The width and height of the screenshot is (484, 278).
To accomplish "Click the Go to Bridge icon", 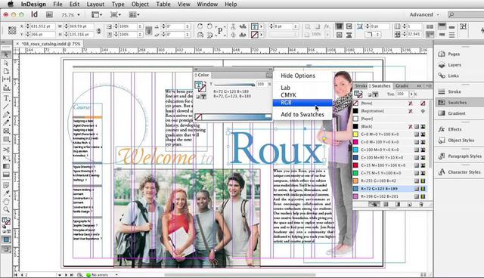I will pos(49,14).
